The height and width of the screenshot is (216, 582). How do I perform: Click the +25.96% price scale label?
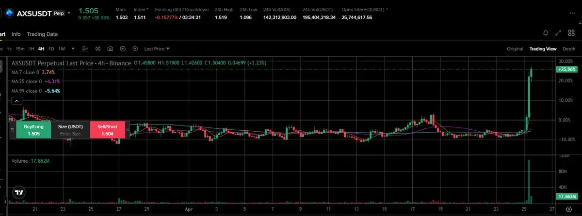click(567, 70)
